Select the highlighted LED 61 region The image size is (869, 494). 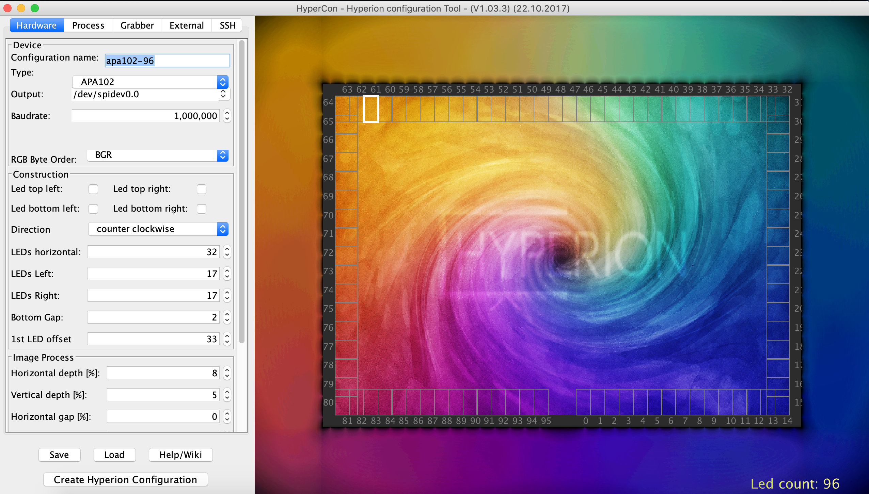click(x=371, y=109)
